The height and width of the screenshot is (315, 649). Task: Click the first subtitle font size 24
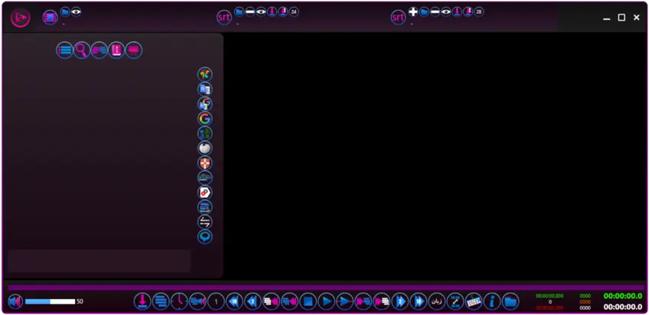(x=294, y=11)
